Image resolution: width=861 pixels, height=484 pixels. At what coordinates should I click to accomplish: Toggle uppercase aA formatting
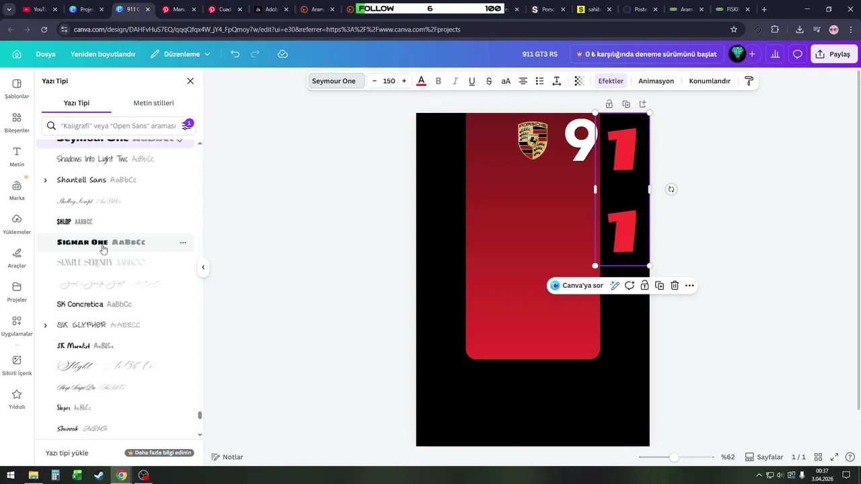tap(506, 81)
